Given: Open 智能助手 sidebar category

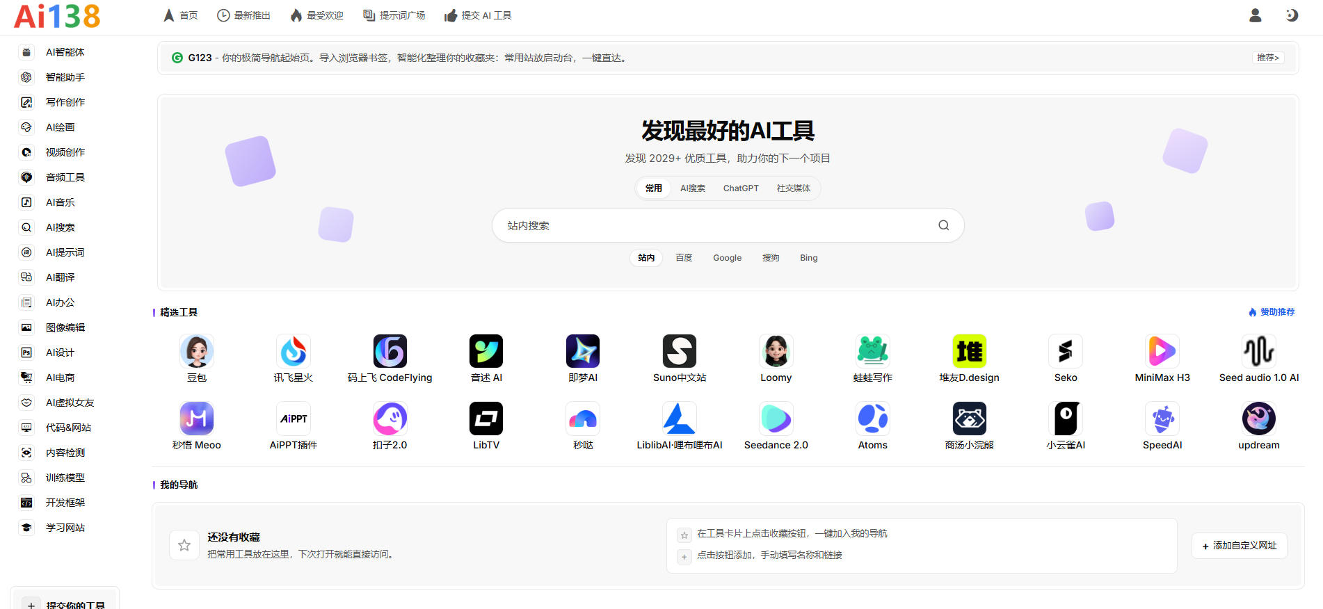Looking at the screenshot, I should click(x=65, y=77).
